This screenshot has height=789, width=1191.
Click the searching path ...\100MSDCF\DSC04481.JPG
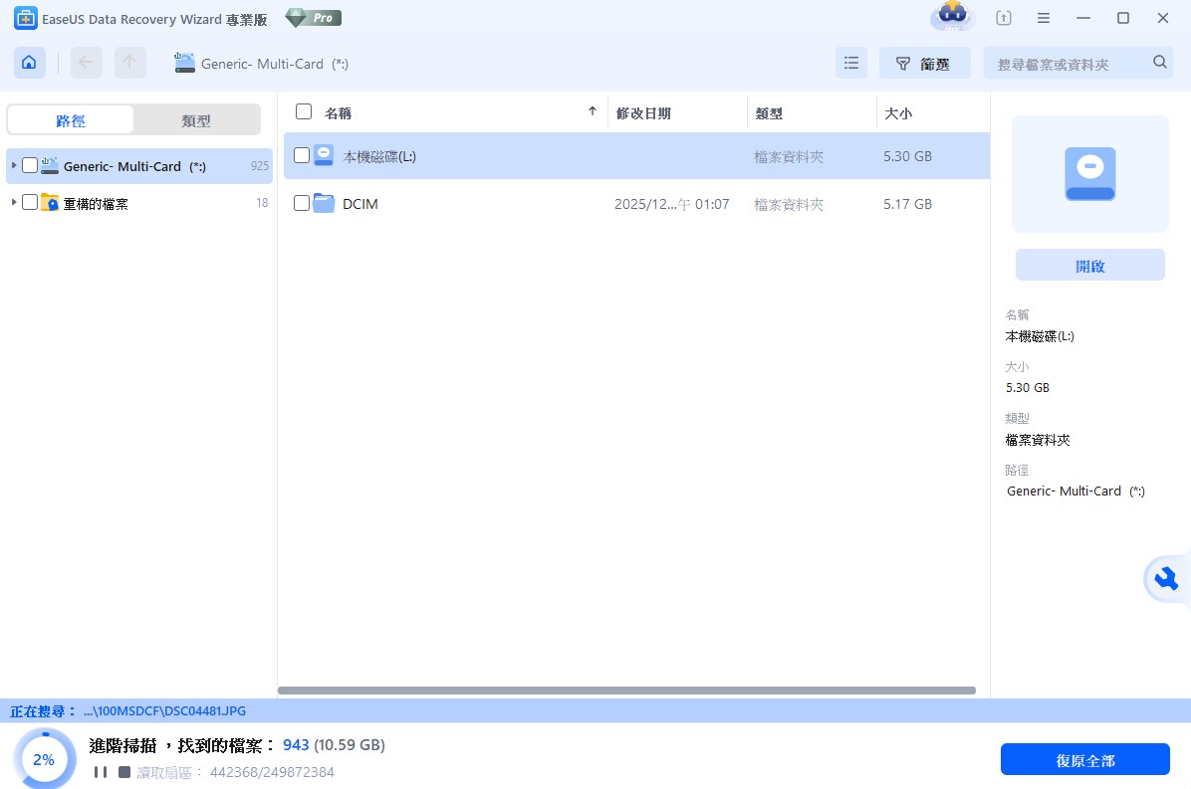pos(165,710)
